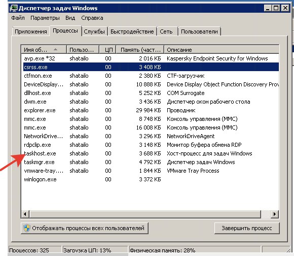Click the Завершить процесс button
Screen dimensions: 294x256
pyautogui.click(x=247, y=228)
